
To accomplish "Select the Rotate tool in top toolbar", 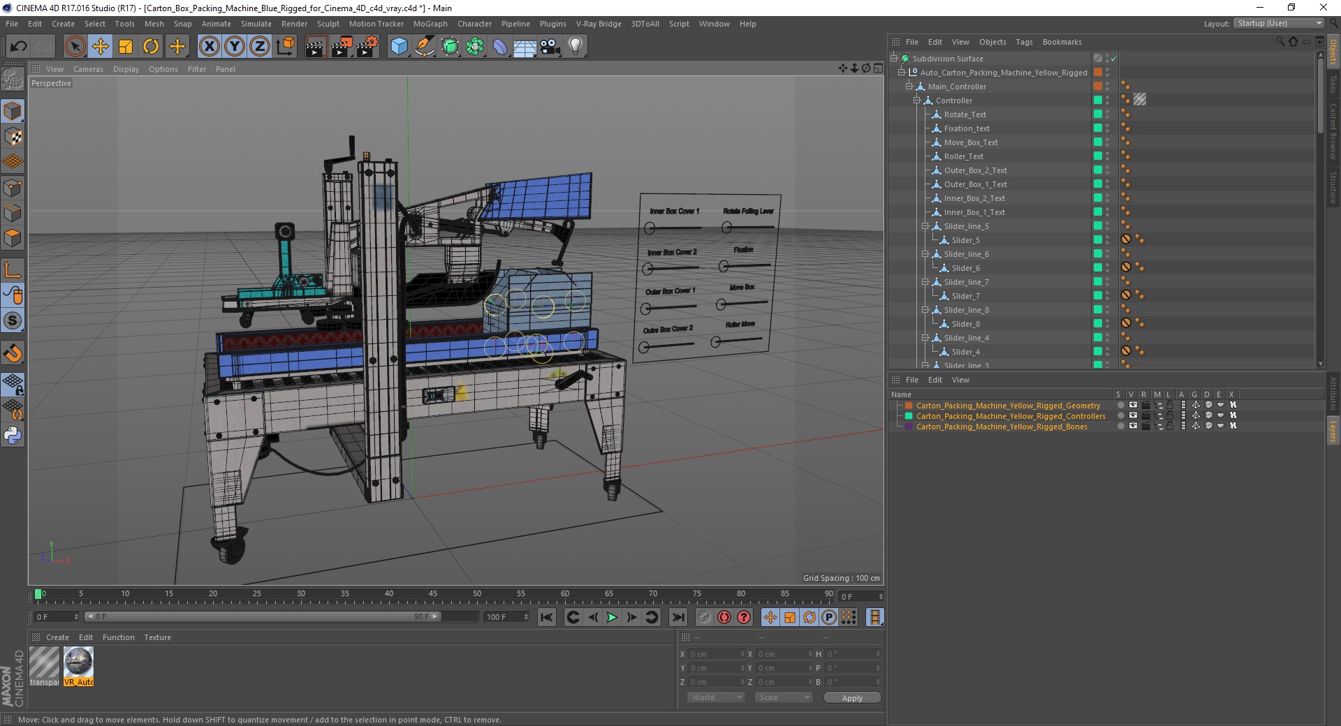I will 151,47.
